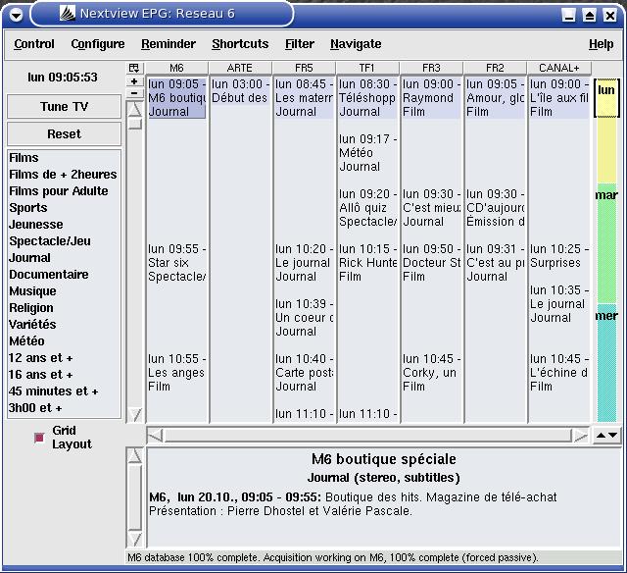The width and height of the screenshot is (627, 573).
Task: Click the FR5 channel column header
Action: click(x=304, y=68)
